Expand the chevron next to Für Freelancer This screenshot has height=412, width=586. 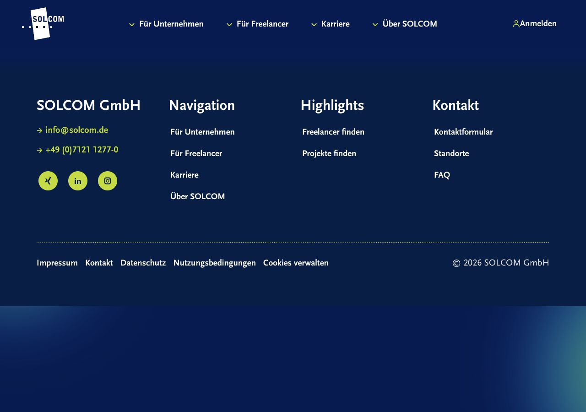[229, 25]
